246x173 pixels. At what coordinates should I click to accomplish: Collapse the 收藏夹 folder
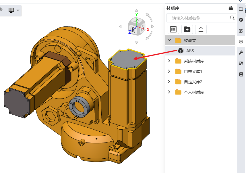pyautogui.click(x=169, y=40)
